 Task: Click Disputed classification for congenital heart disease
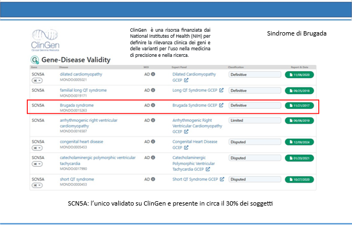tap(255, 142)
